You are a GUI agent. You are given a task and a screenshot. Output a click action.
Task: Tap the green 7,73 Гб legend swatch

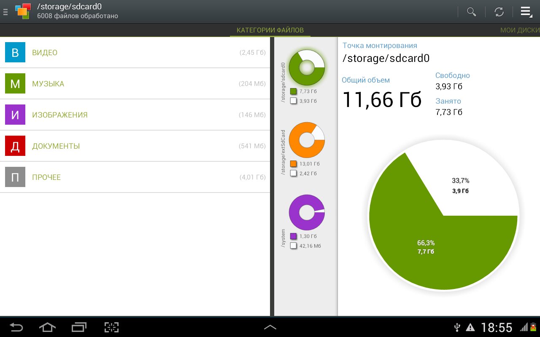pyautogui.click(x=294, y=91)
